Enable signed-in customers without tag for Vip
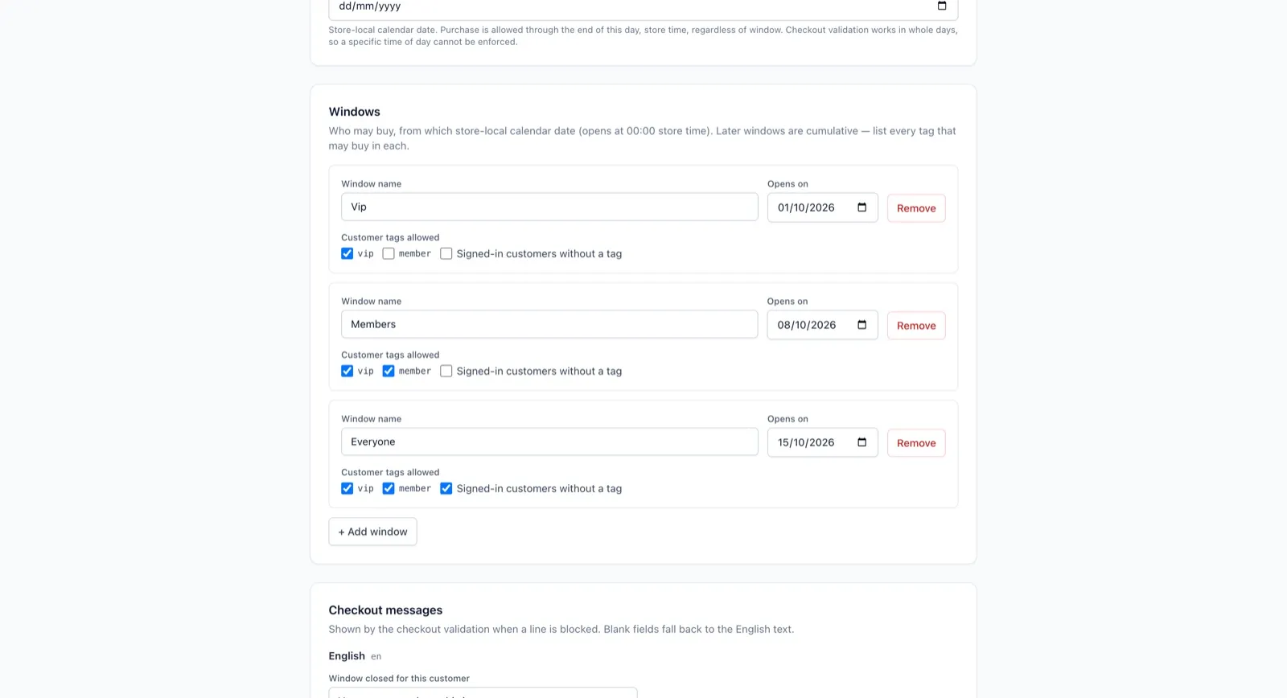1287x698 pixels. [446, 253]
